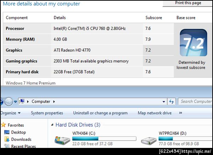Viewport: 213px width, 155px height.
Task: Collapse the Hard Disk Drives group
Action: (x=52, y=125)
